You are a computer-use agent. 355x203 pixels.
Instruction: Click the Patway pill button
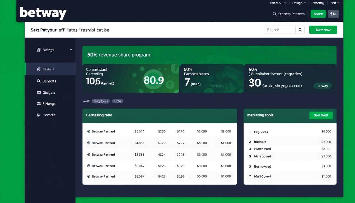(322, 86)
